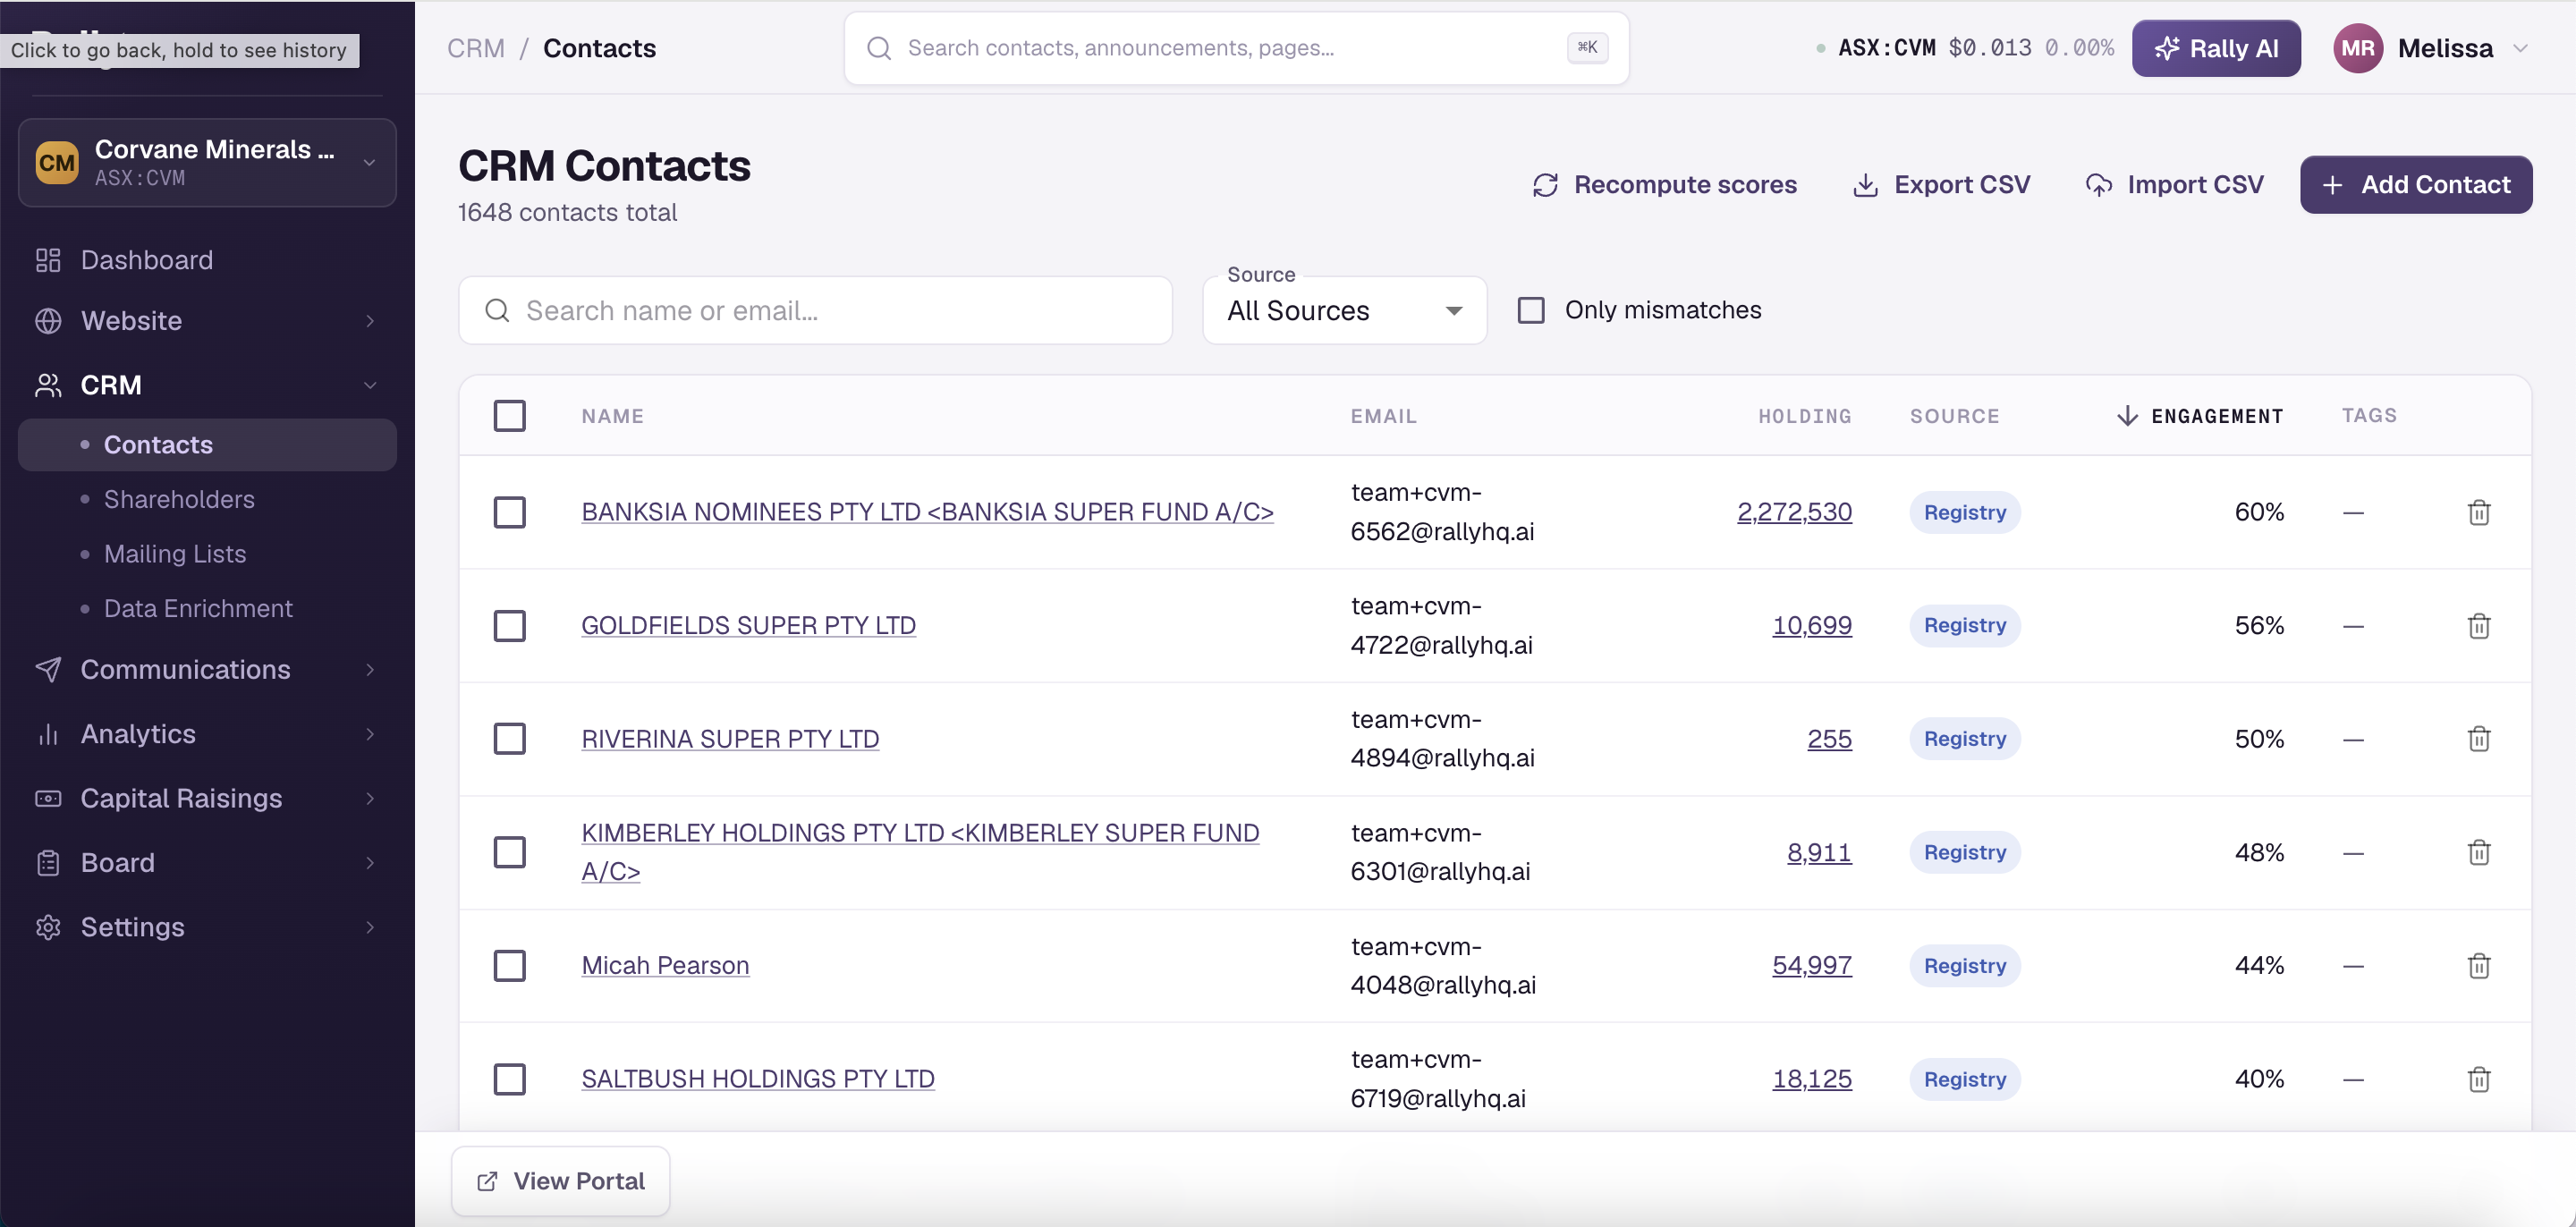Select the GOLDFIELDS SUPER row checkbox
The height and width of the screenshot is (1227, 2576).
click(510, 626)
